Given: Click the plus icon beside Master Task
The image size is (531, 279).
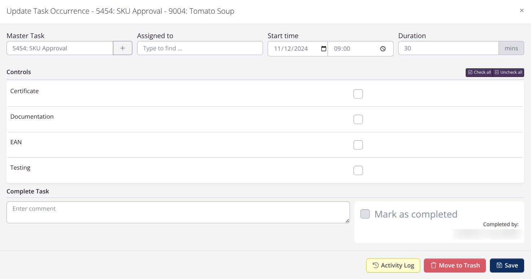Looking at the screenshot, I should tap(122, 48).
